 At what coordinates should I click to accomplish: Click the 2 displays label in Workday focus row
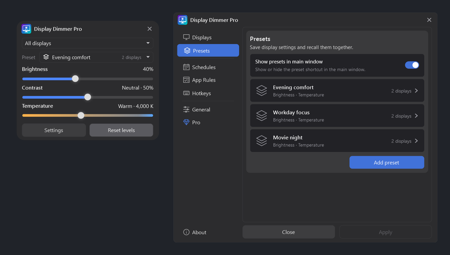point(401,116)
